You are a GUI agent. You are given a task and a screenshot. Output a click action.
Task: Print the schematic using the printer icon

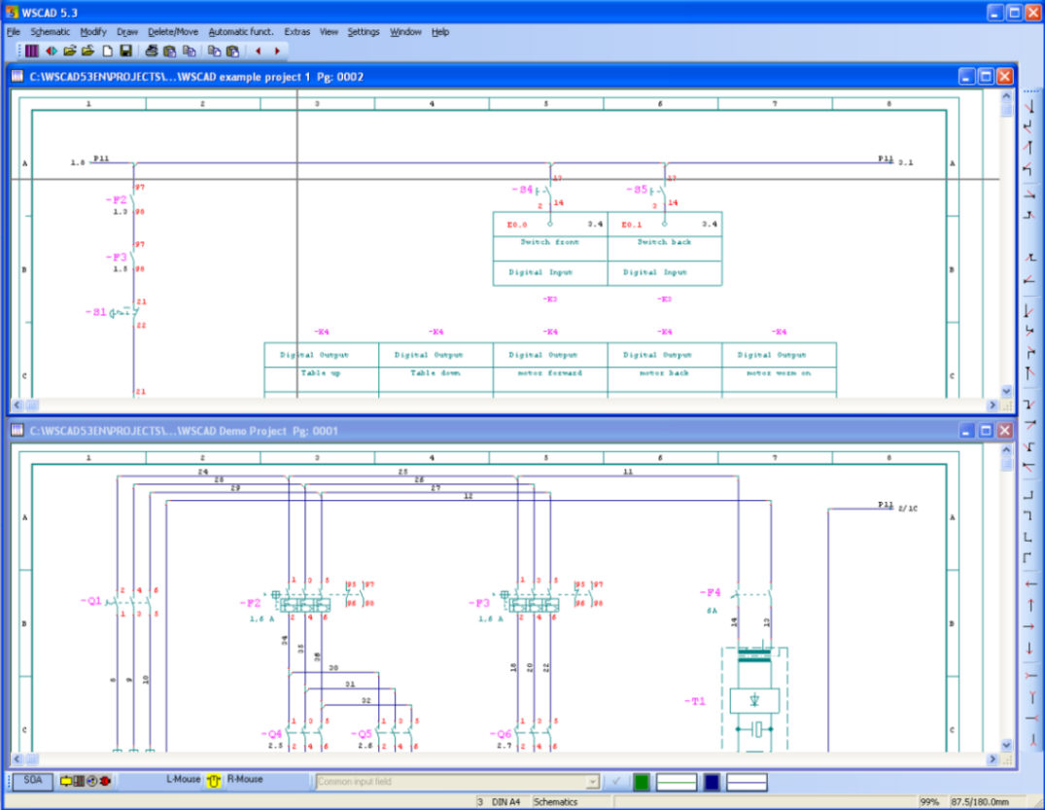(x=152, y=51)
